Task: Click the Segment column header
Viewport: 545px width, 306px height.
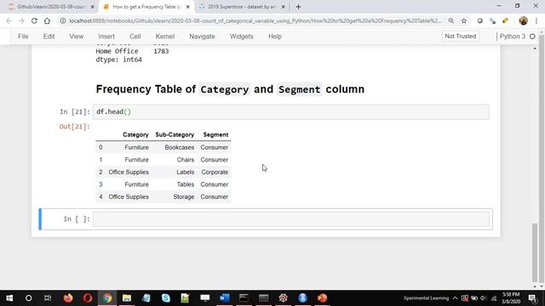Action: click(215, 134)
